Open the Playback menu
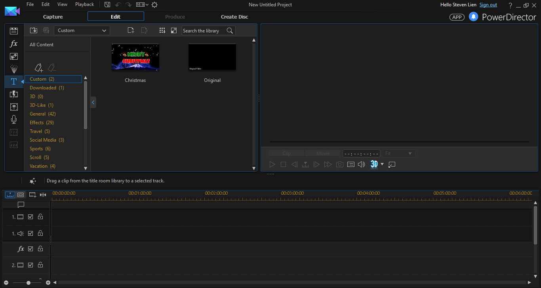This screenshot has height=288, width=541. click(84, 4)
